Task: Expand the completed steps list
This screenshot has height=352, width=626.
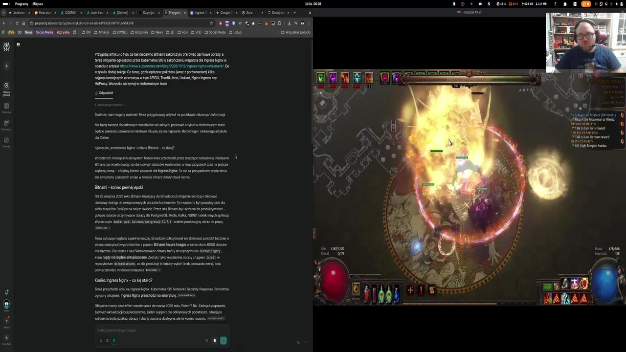Action: pos(110,105)
